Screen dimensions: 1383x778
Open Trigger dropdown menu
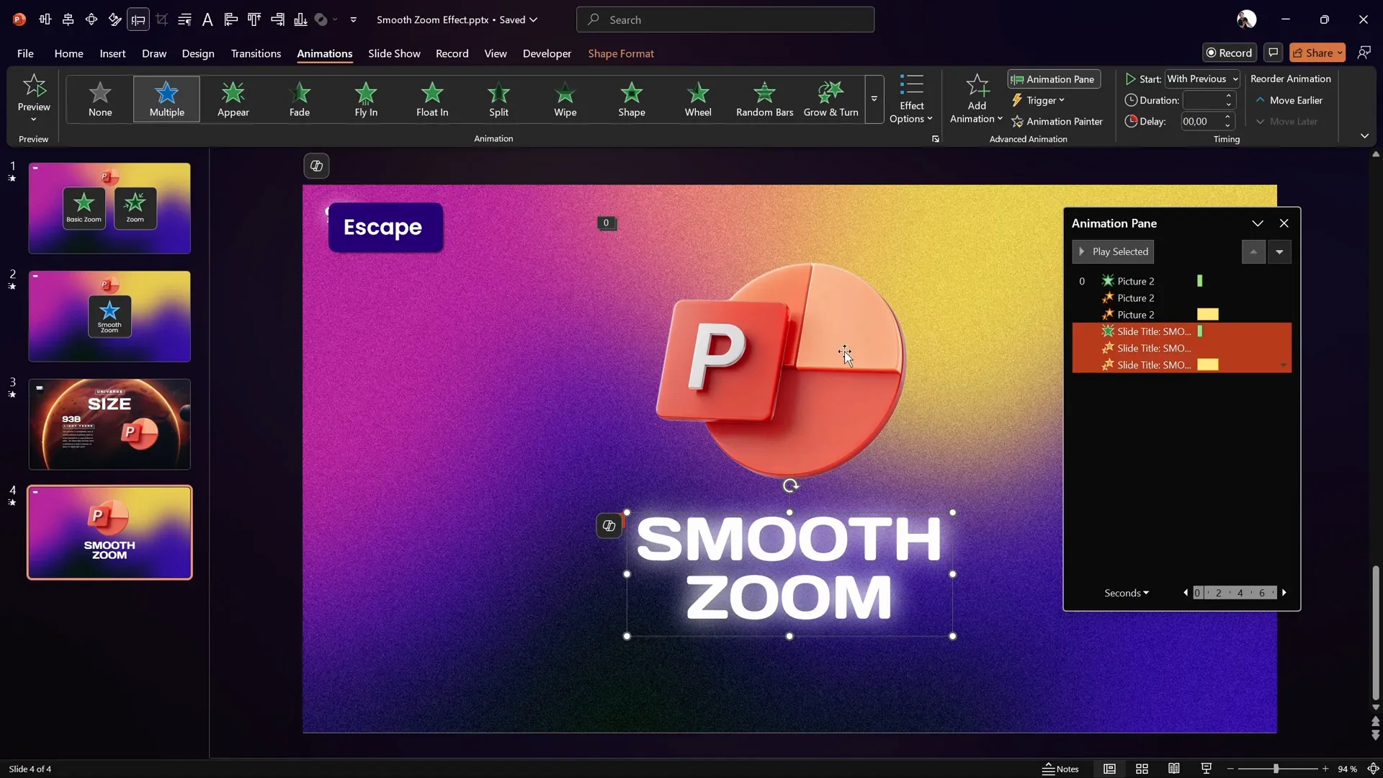pyautogui.click(x=1038, y=100)
